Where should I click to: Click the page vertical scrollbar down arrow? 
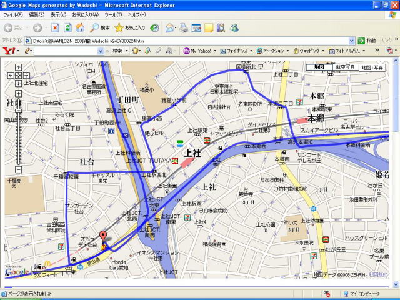coord(396,284)
